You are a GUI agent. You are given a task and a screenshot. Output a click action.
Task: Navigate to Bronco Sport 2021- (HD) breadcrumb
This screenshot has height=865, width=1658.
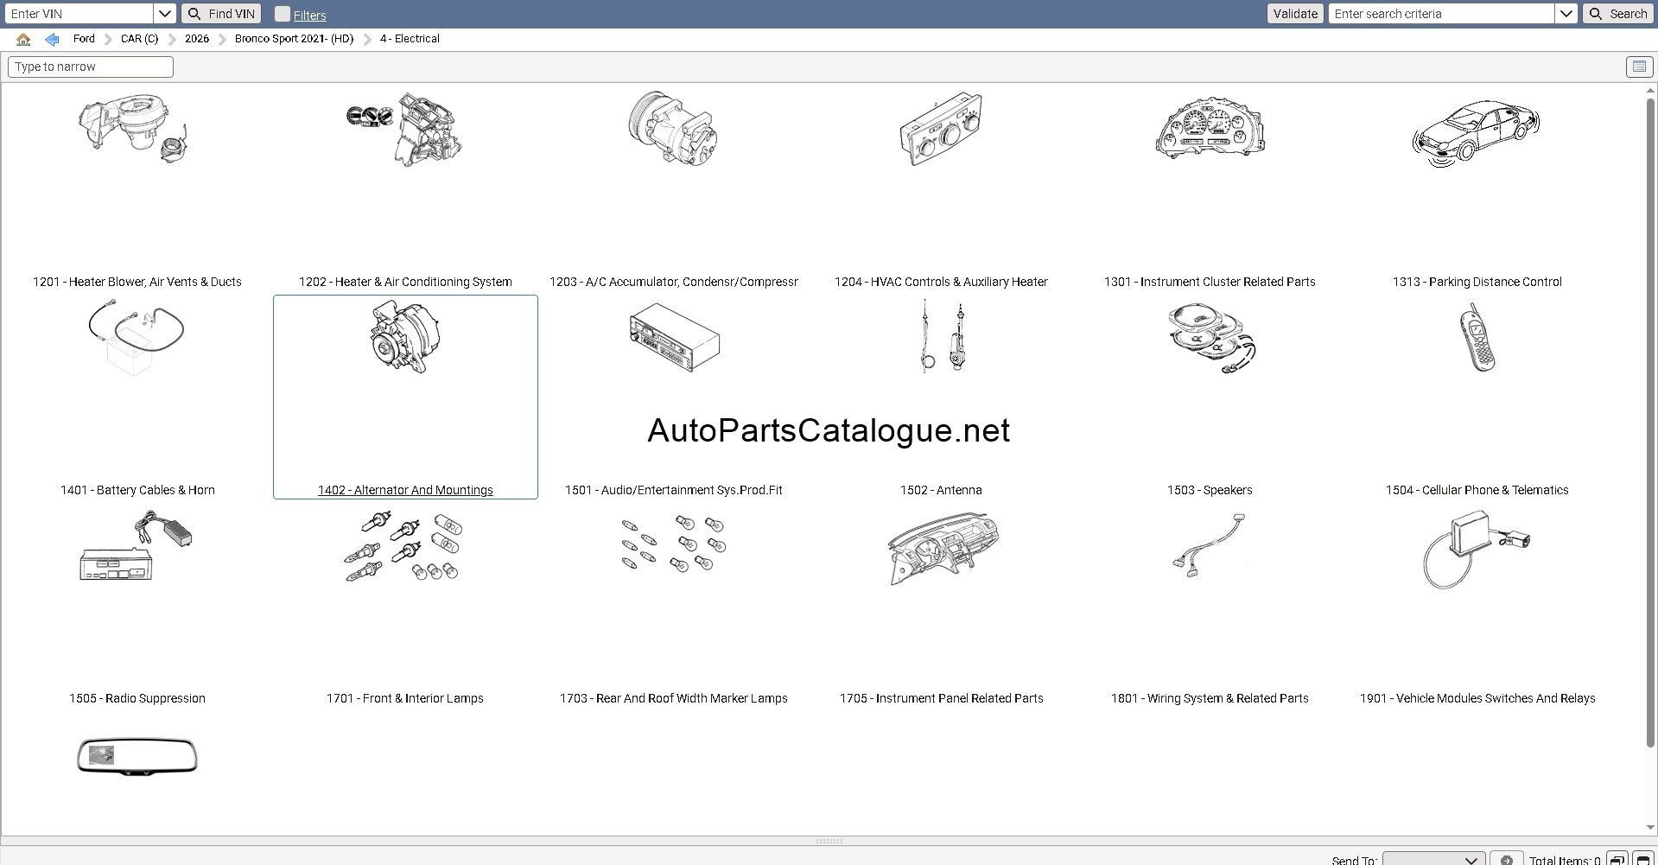click(294, 39)
